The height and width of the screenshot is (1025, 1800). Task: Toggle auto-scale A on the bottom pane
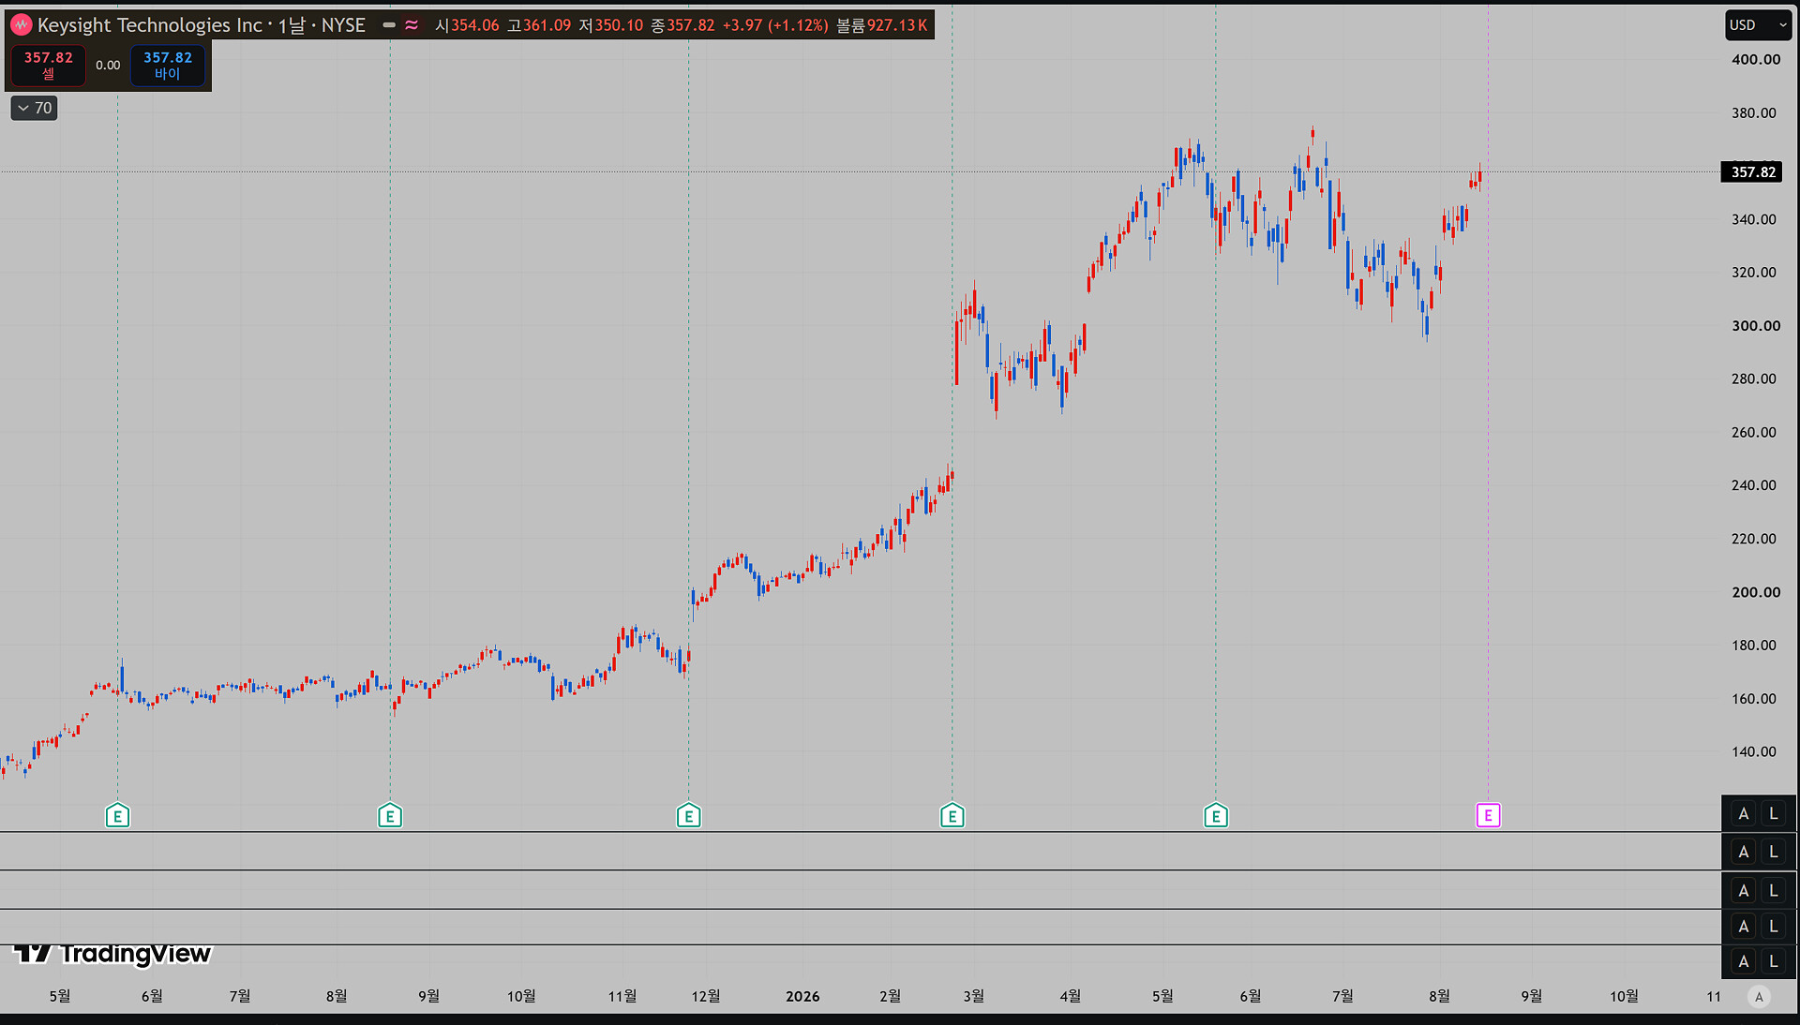(x=1743, y=961)
